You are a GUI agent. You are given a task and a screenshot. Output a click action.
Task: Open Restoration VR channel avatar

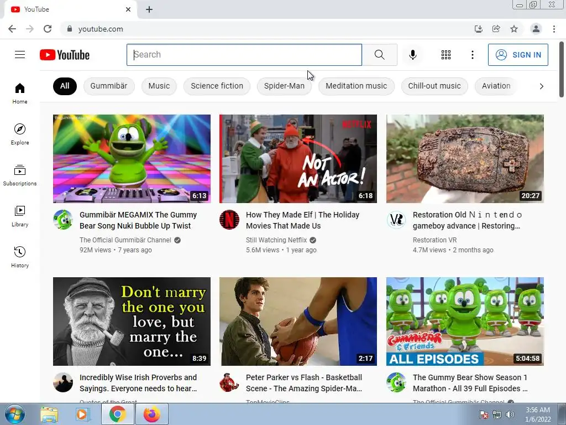coord(396,220)
